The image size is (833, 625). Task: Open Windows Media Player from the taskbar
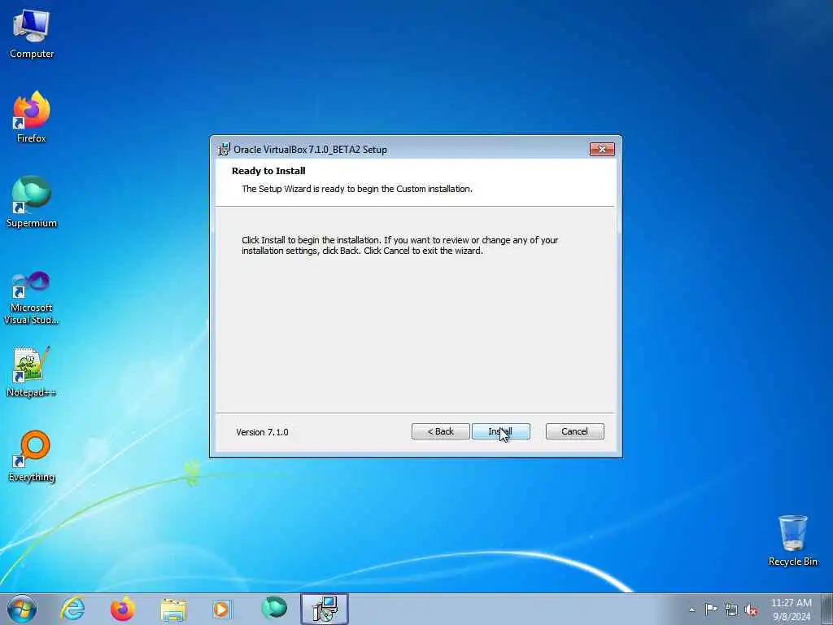222,609
